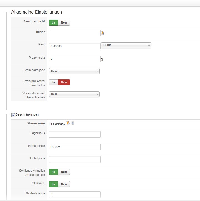Open the Versandadresse überschreiben dropdown
Screen dimensions: 200x201
(x=74, y=94)
